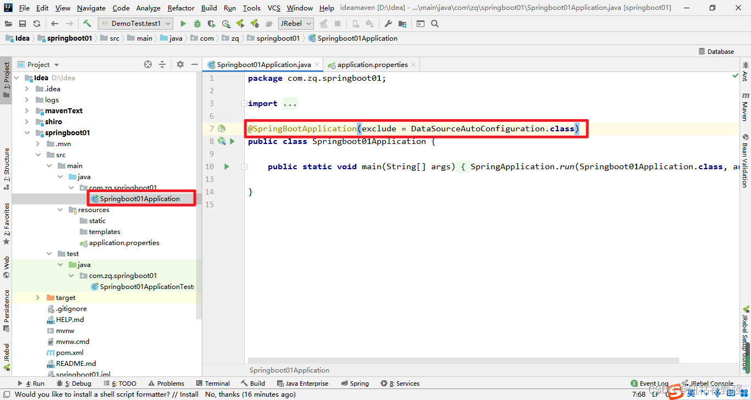The width and height of the screenshot is (751, 400).
Task: Click the Synchronize refresh icon
Action: 36,24
